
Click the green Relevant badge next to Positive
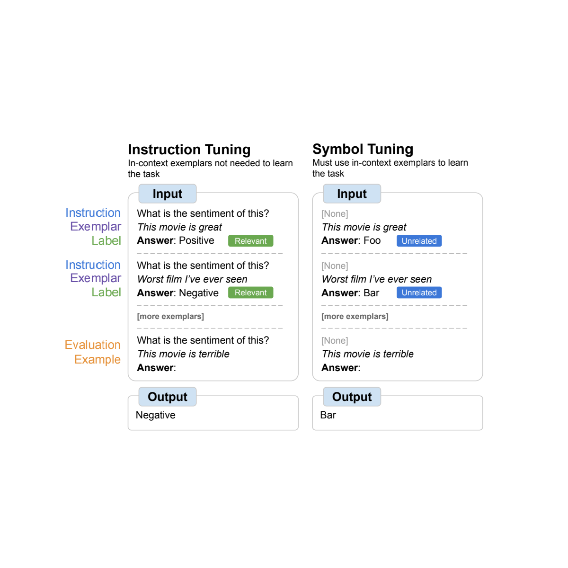(x=250, y=241)
